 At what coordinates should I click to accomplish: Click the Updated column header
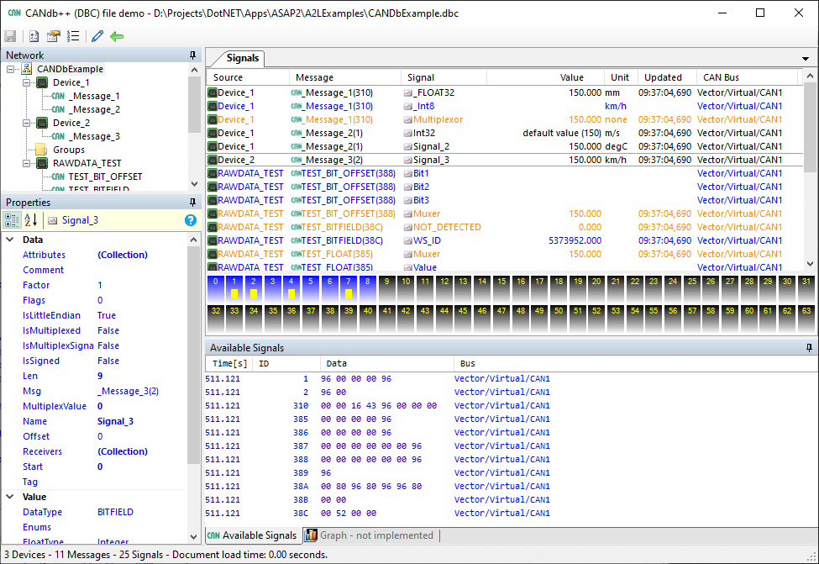663,77
